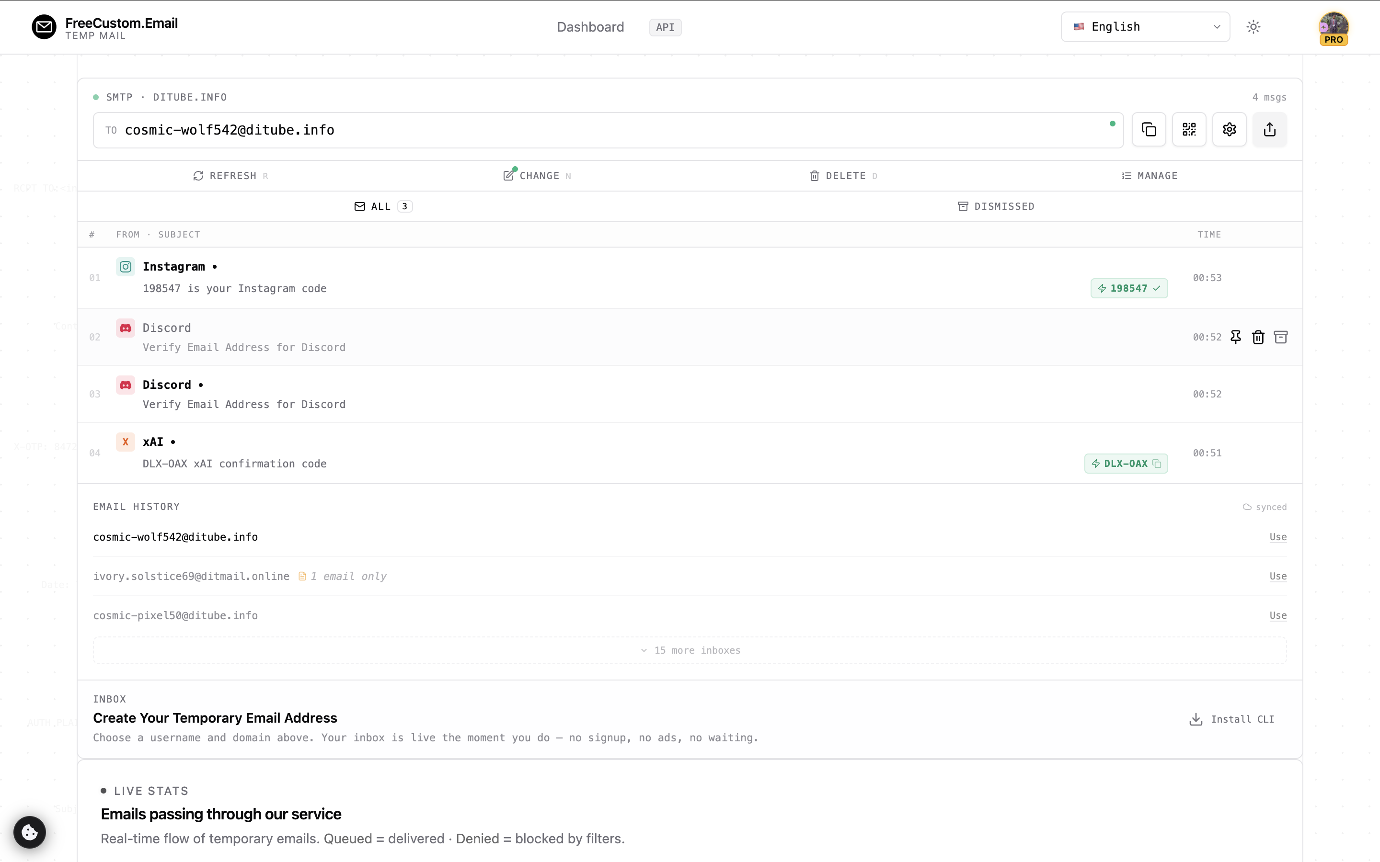Copy the Instagram code 198547
Screen dimensions: 1380x862
point(1128,288)
